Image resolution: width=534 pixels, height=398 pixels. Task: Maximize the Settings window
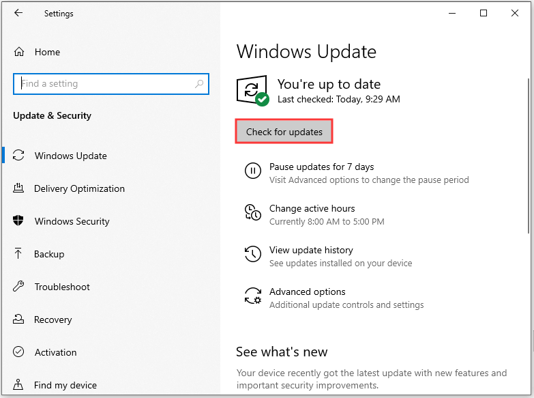[484, 13]
